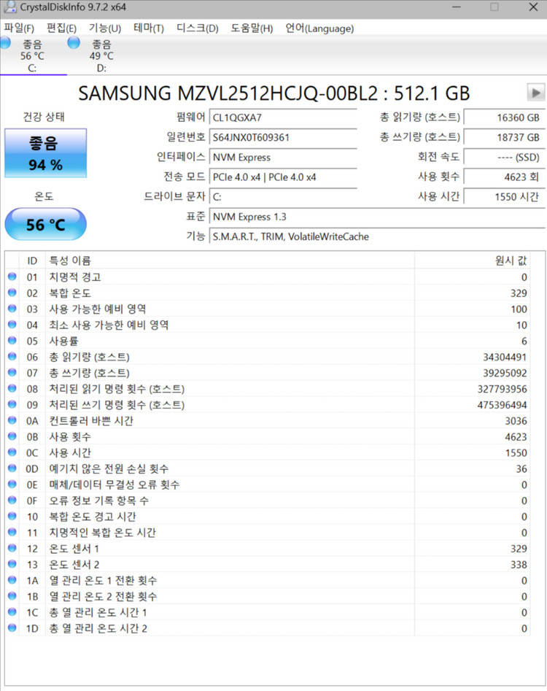Click status orb of row 10
This screenshot has width=547, height=691.
12,516
